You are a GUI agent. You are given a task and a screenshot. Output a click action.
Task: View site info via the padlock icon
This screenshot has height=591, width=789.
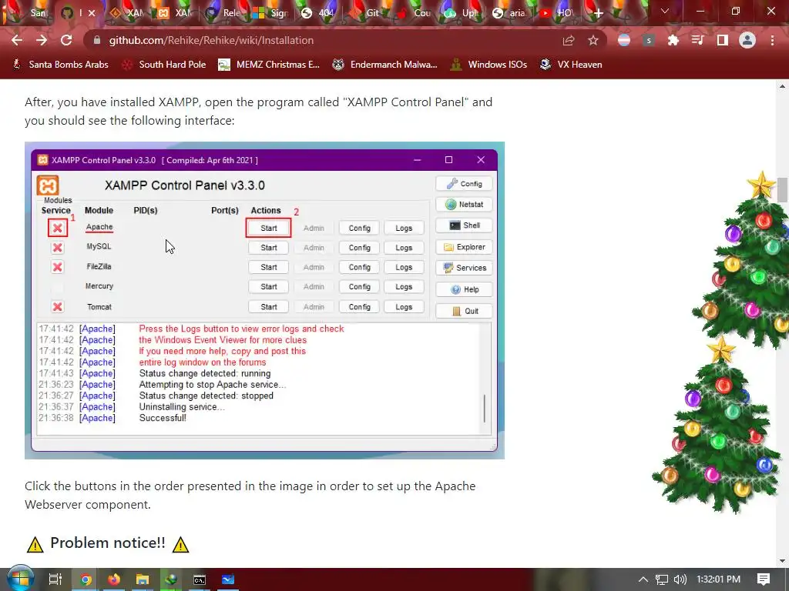(x=97, y=40)
